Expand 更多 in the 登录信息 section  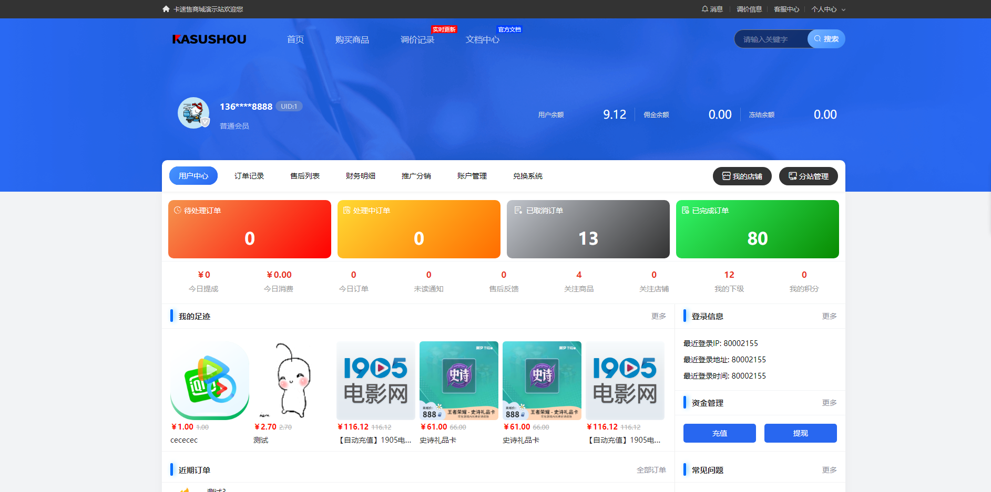(829, 316)
